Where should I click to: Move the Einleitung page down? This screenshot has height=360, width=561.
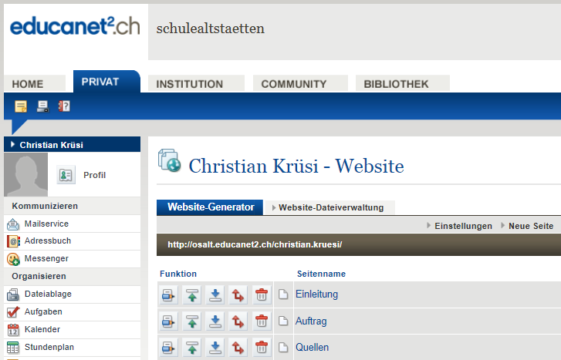coord(215,294)
